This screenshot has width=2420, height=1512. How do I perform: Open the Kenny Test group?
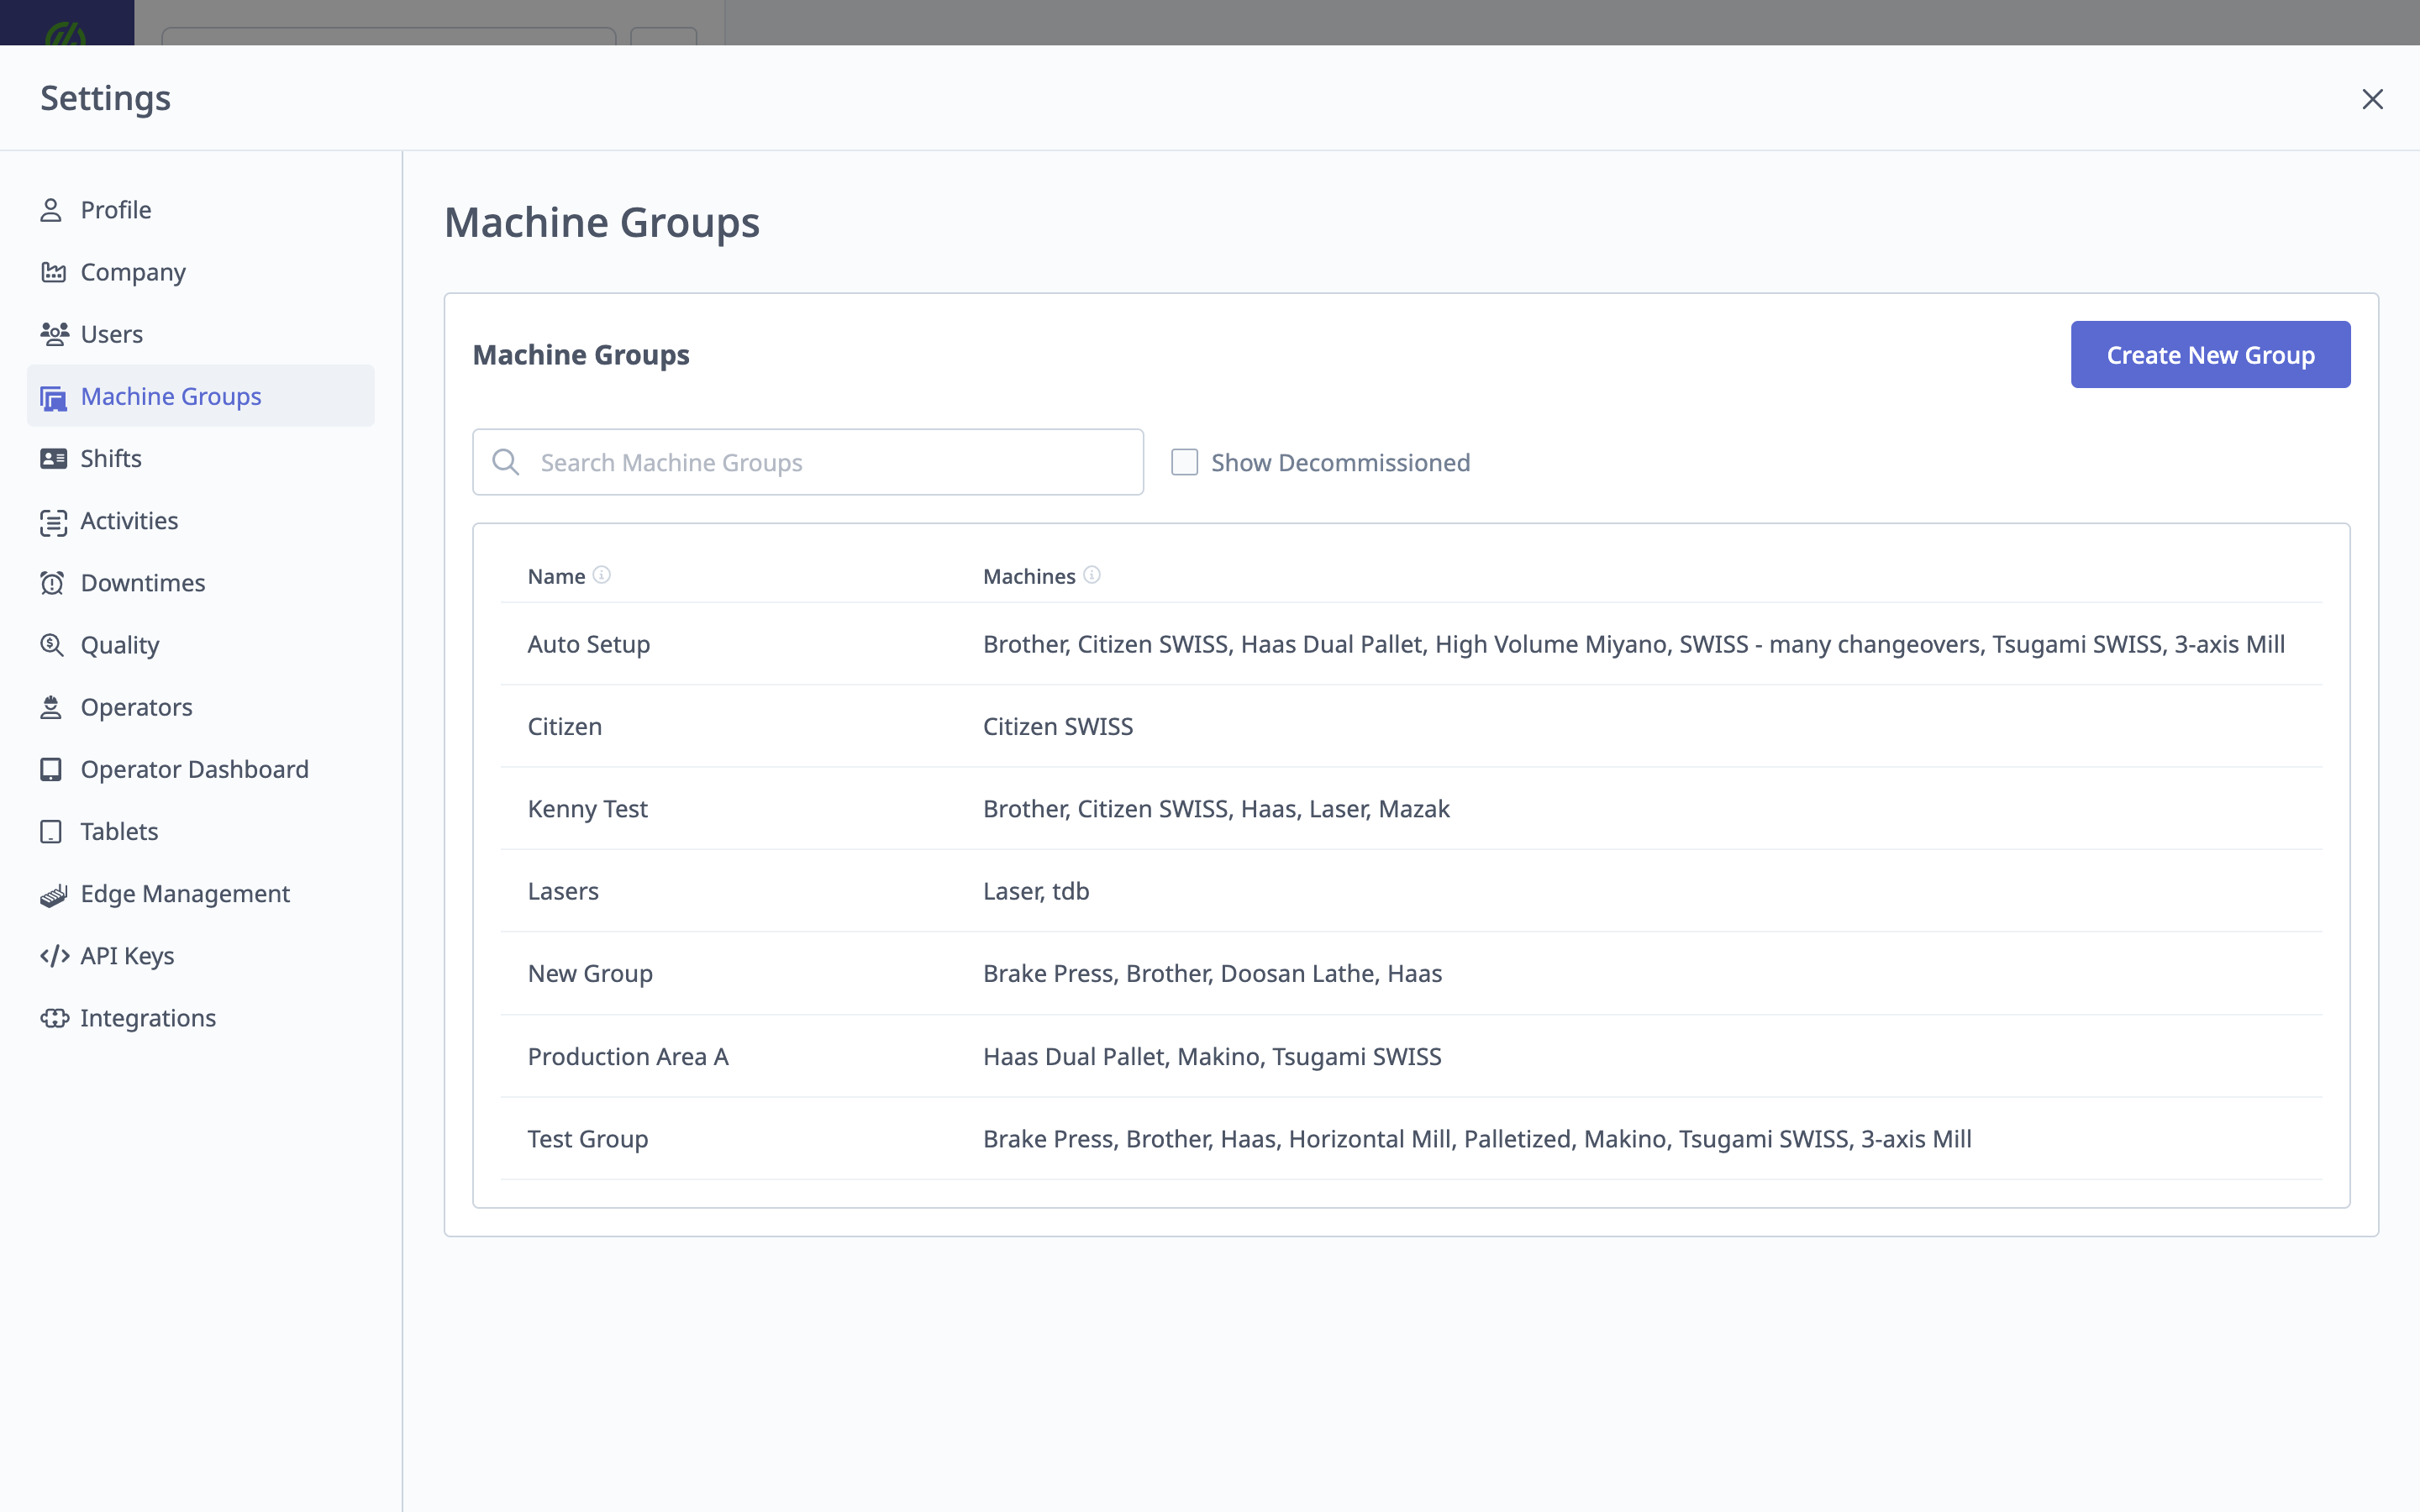1411,808
